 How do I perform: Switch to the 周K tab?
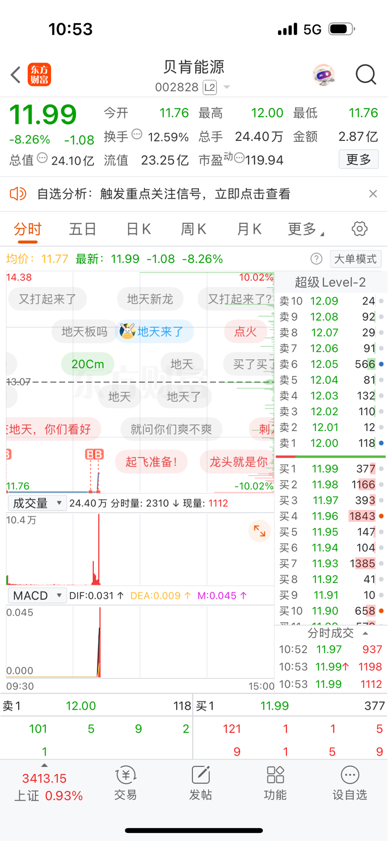click(x=194, y=229)
